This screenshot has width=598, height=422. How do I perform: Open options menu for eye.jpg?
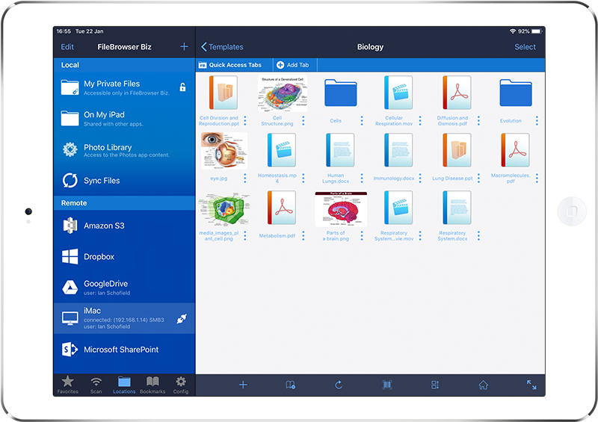(245, 178)
